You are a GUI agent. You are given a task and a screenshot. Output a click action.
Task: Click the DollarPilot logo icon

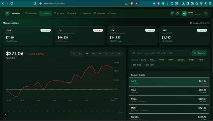(7, 13)
